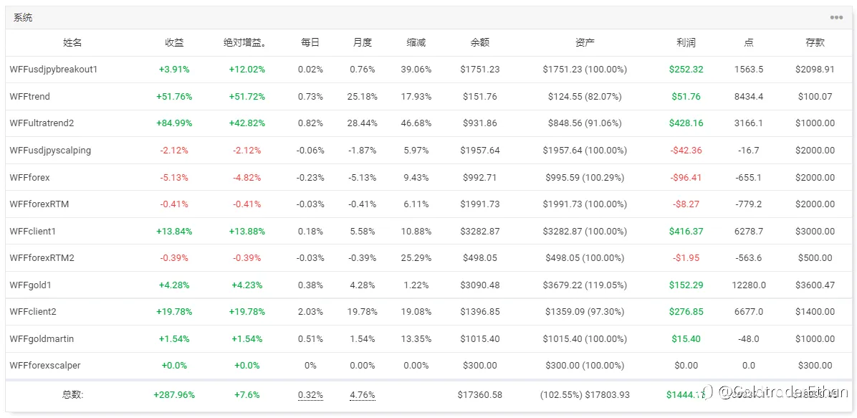The width and height of the screenshot is (857, 418).
Task: Sort by 缩减 column header
Action: (416, 43)
